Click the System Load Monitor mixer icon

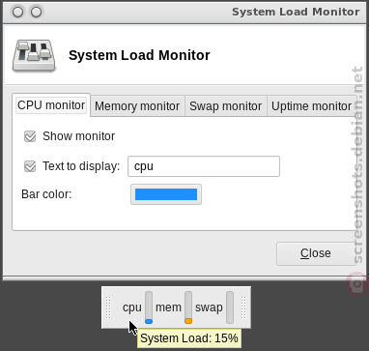(34, 56)
